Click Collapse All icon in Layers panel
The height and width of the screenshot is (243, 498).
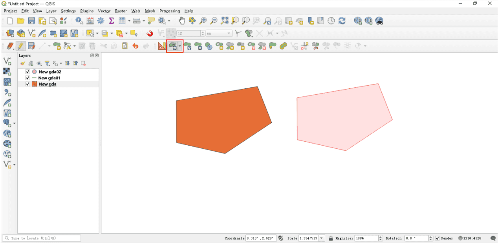point(75,63)
